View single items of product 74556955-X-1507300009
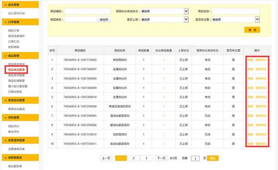278x170 pixels. pos(261,88)
